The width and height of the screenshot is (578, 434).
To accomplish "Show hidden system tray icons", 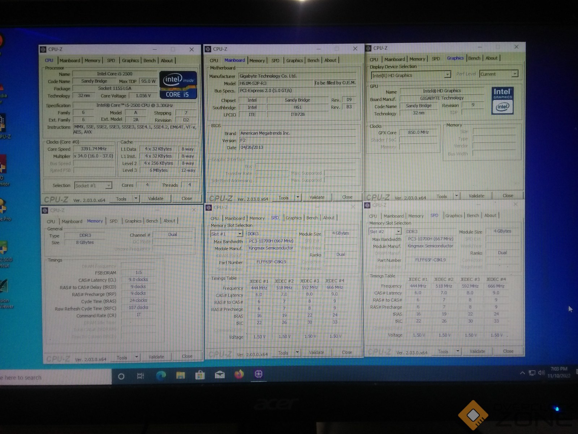I will click(x=522, y=373).
